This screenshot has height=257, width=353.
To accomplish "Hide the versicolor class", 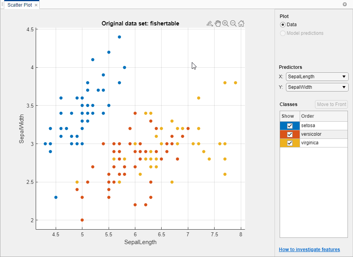I will [289, 134].
